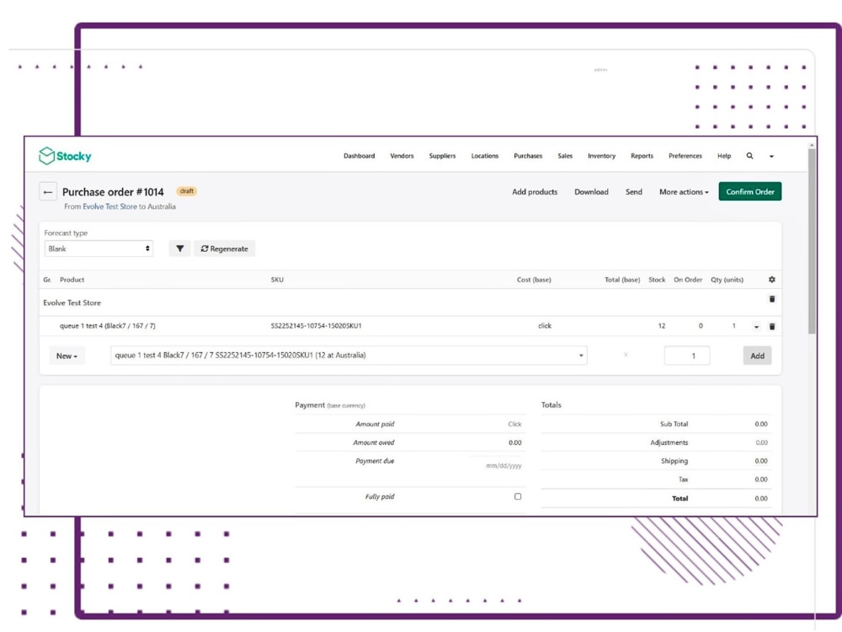Click the Purchase order #1014 heading
This screenshot has width=842, height=632.
(113, 192)
